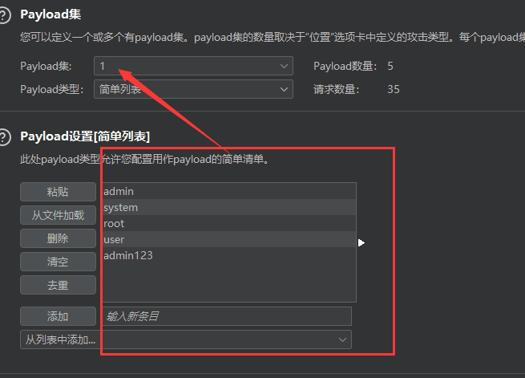Viewport: 525px width, 378px height.
Task: Click small arrow right of payload list
Action: pos(361,242)
